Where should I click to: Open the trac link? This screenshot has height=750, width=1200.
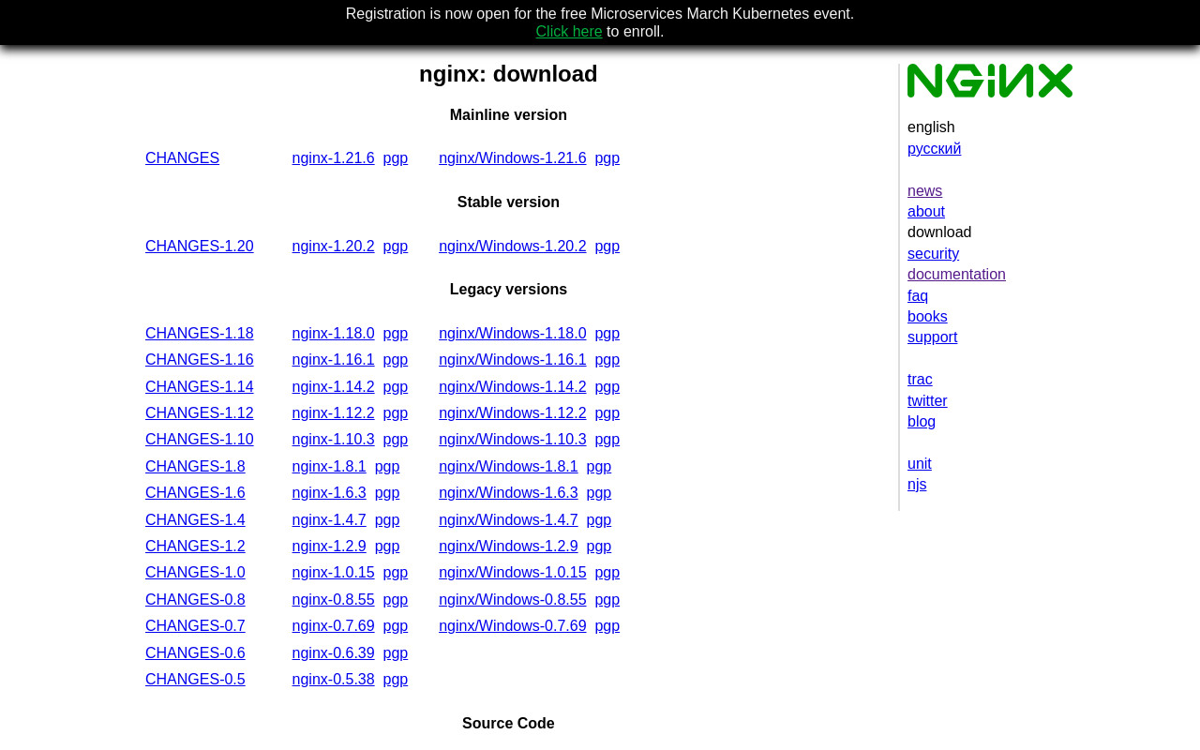pyautogui.click(x=920, y=380)
